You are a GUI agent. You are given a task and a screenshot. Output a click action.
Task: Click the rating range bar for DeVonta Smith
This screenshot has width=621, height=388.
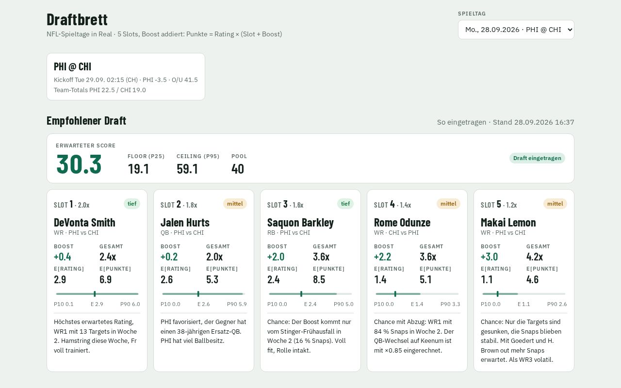[97, 294]
